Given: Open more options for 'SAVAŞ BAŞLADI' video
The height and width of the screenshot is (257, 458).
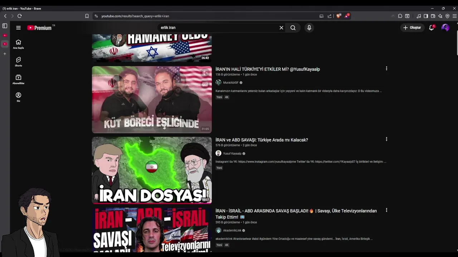Looking at the screenshot, I should (x=386, y=210).
